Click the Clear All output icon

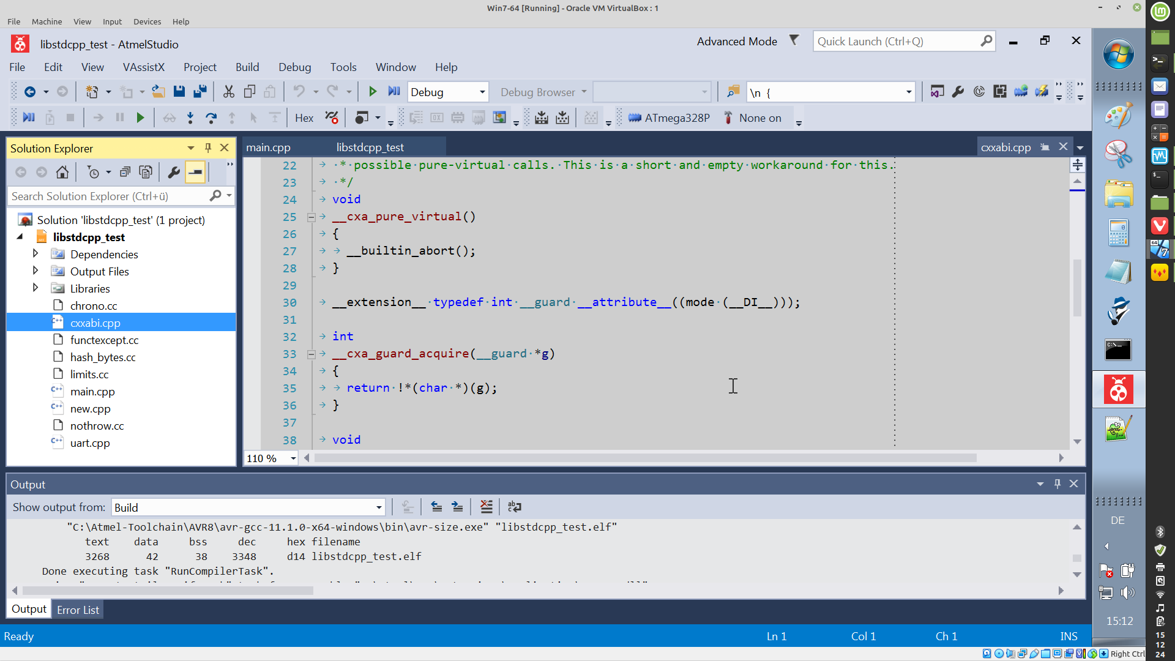click(x=487, y=507)
